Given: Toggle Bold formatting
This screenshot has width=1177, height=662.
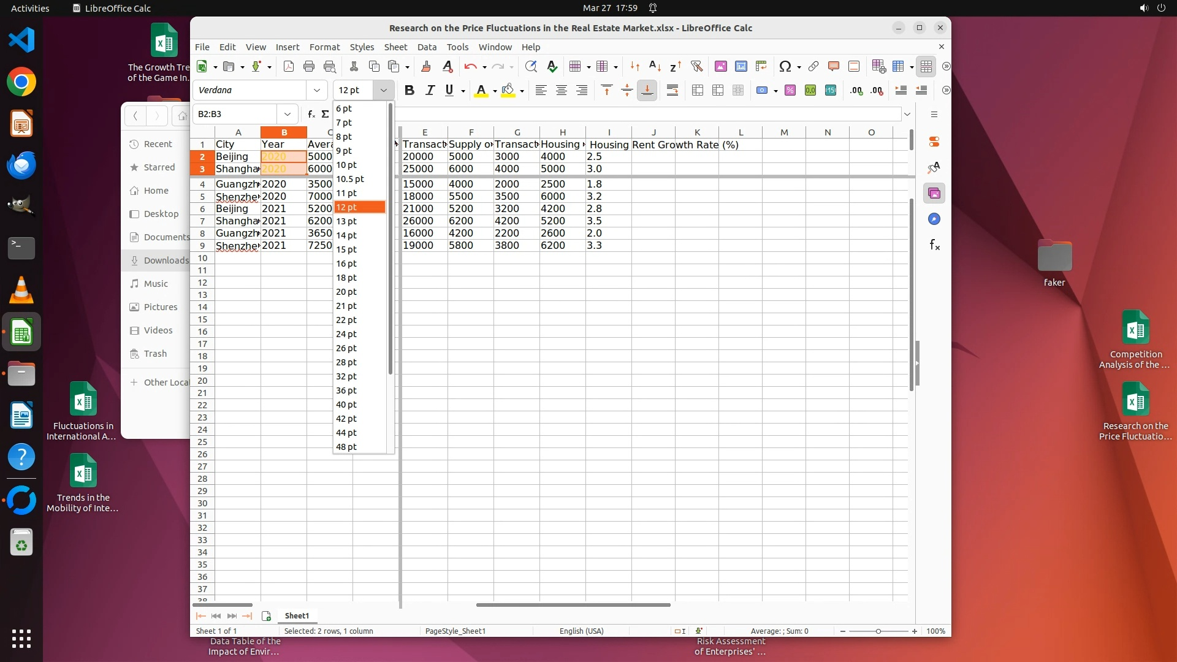Looking at the screenshot, I should [409, 90].
